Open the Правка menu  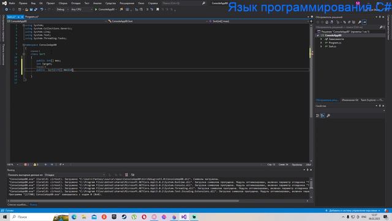[23, 3]
